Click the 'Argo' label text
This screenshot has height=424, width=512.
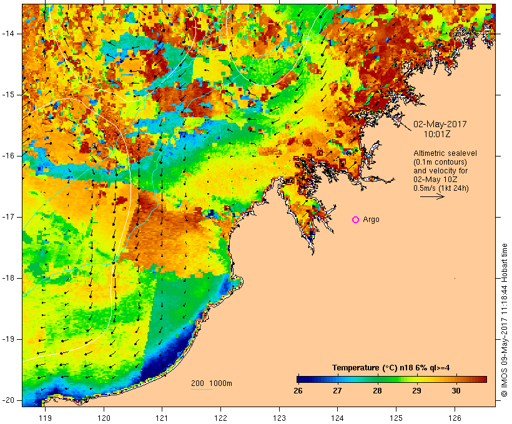point(372,219)
